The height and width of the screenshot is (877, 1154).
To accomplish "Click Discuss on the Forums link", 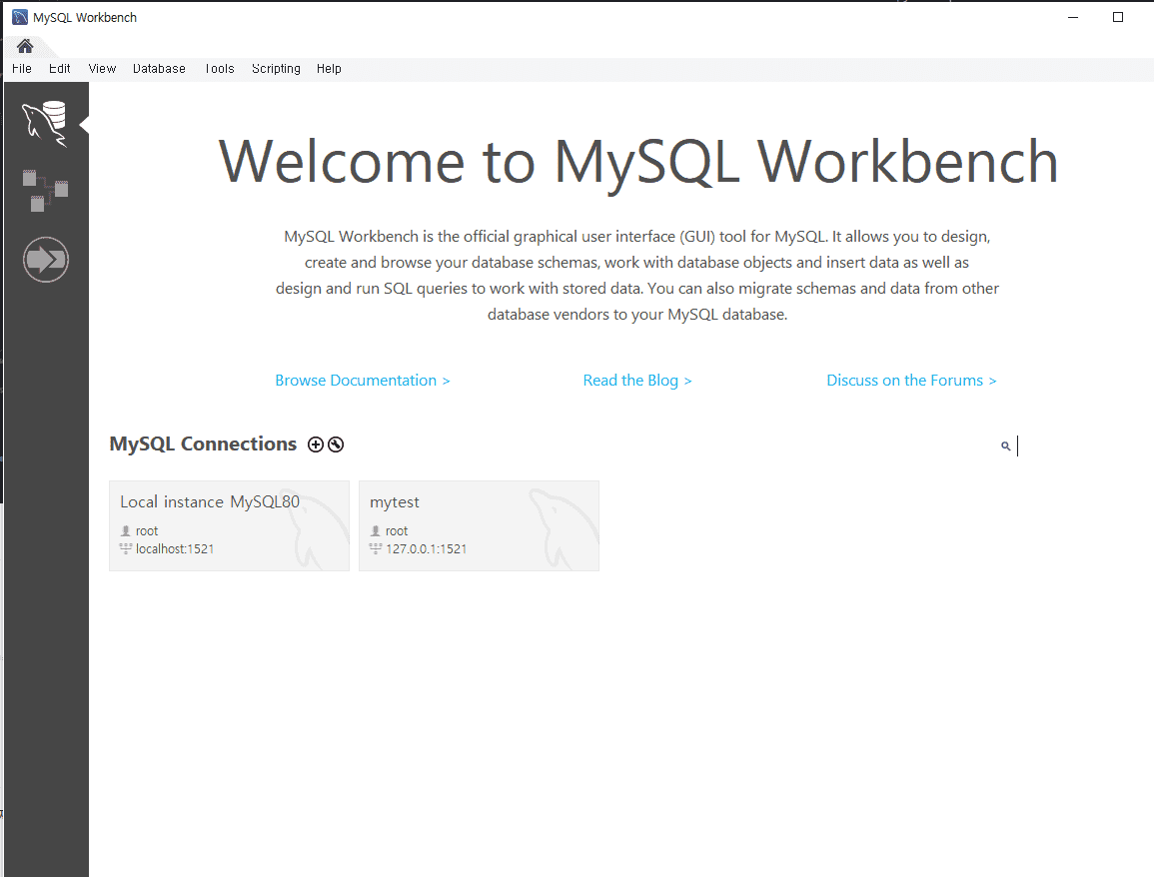I will pyautogui.click(x=911, y=381).
